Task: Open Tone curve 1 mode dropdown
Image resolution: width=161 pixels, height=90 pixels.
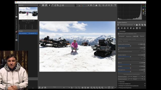Action: [138, 77]
